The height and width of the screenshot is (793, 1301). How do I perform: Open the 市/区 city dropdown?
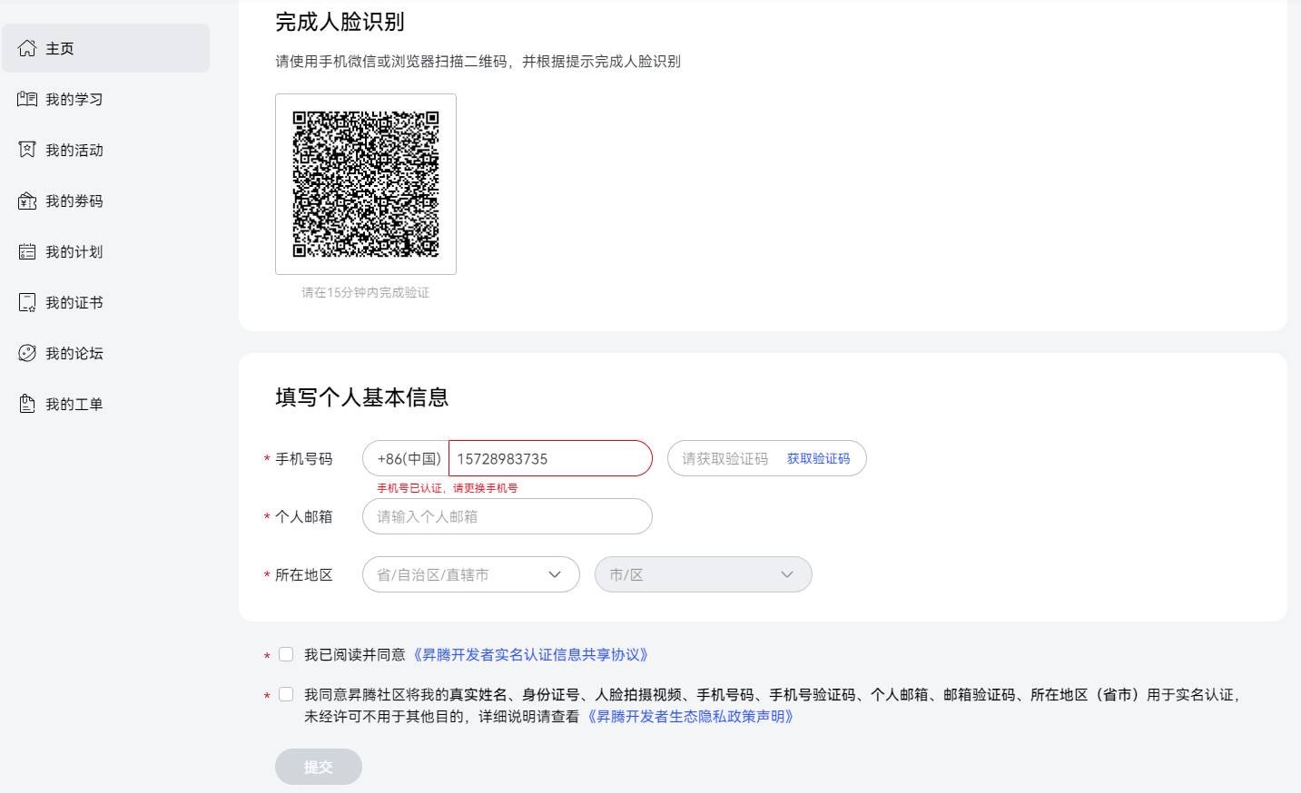[704, 574]
